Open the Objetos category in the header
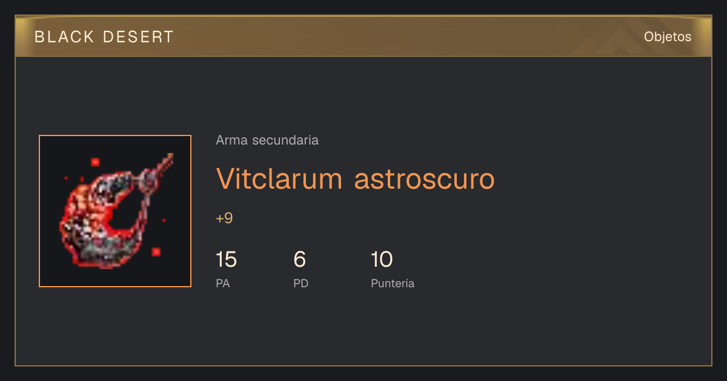This screenshot has height=381, width=727. pos(668,37)
